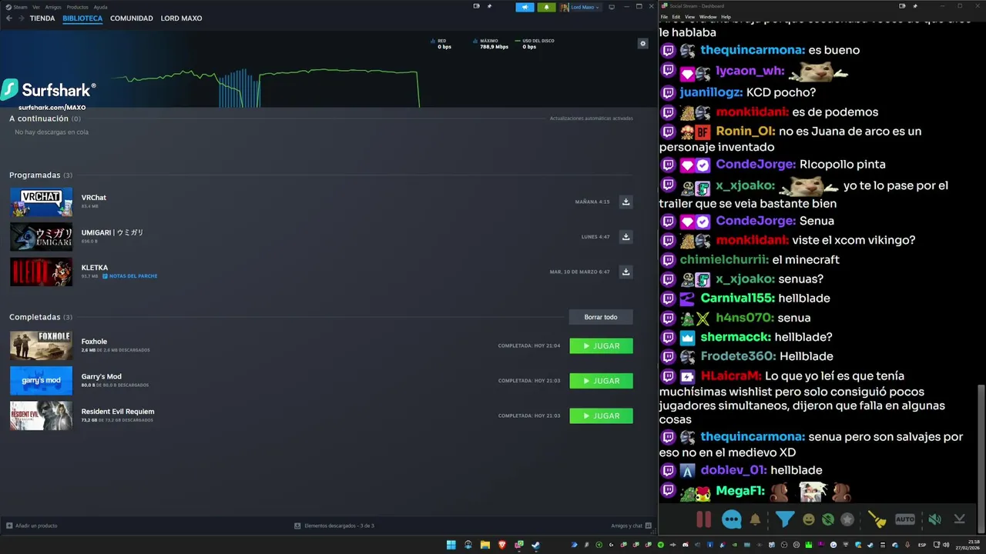Open the downloads settings gear icon
The width and height of the screenshot is (986, 554).
(643, 44)
